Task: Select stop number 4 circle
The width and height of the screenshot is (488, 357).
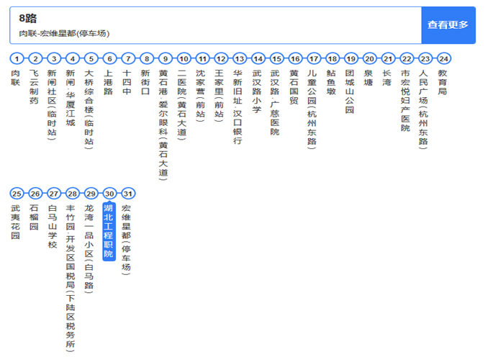Action: click(73, 58)
